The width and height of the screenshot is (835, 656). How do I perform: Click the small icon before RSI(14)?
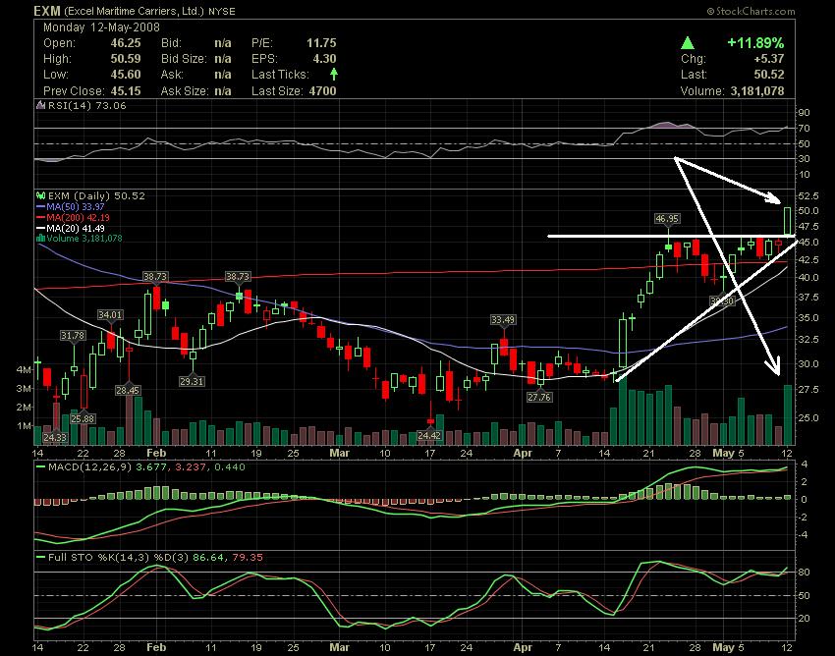(x=41, y=105)
